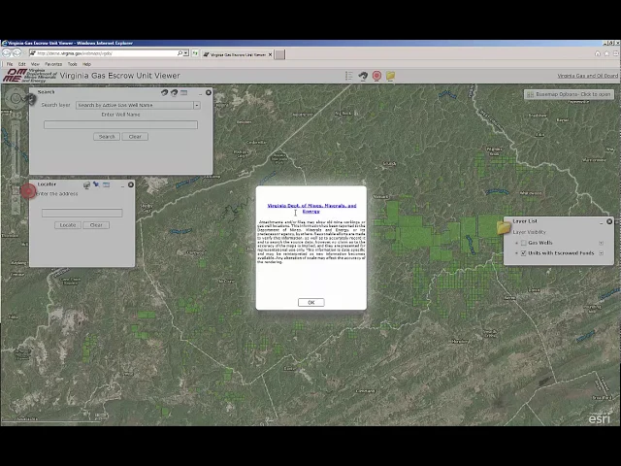Open the Search layer dropdown
Viewport: 621px width, 466px height.
coord(196,105)
